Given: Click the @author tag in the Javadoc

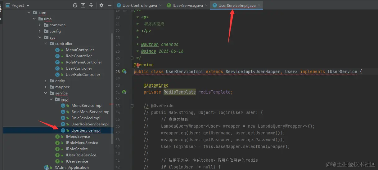Looking at the screenshot, I should coord(150,44).
